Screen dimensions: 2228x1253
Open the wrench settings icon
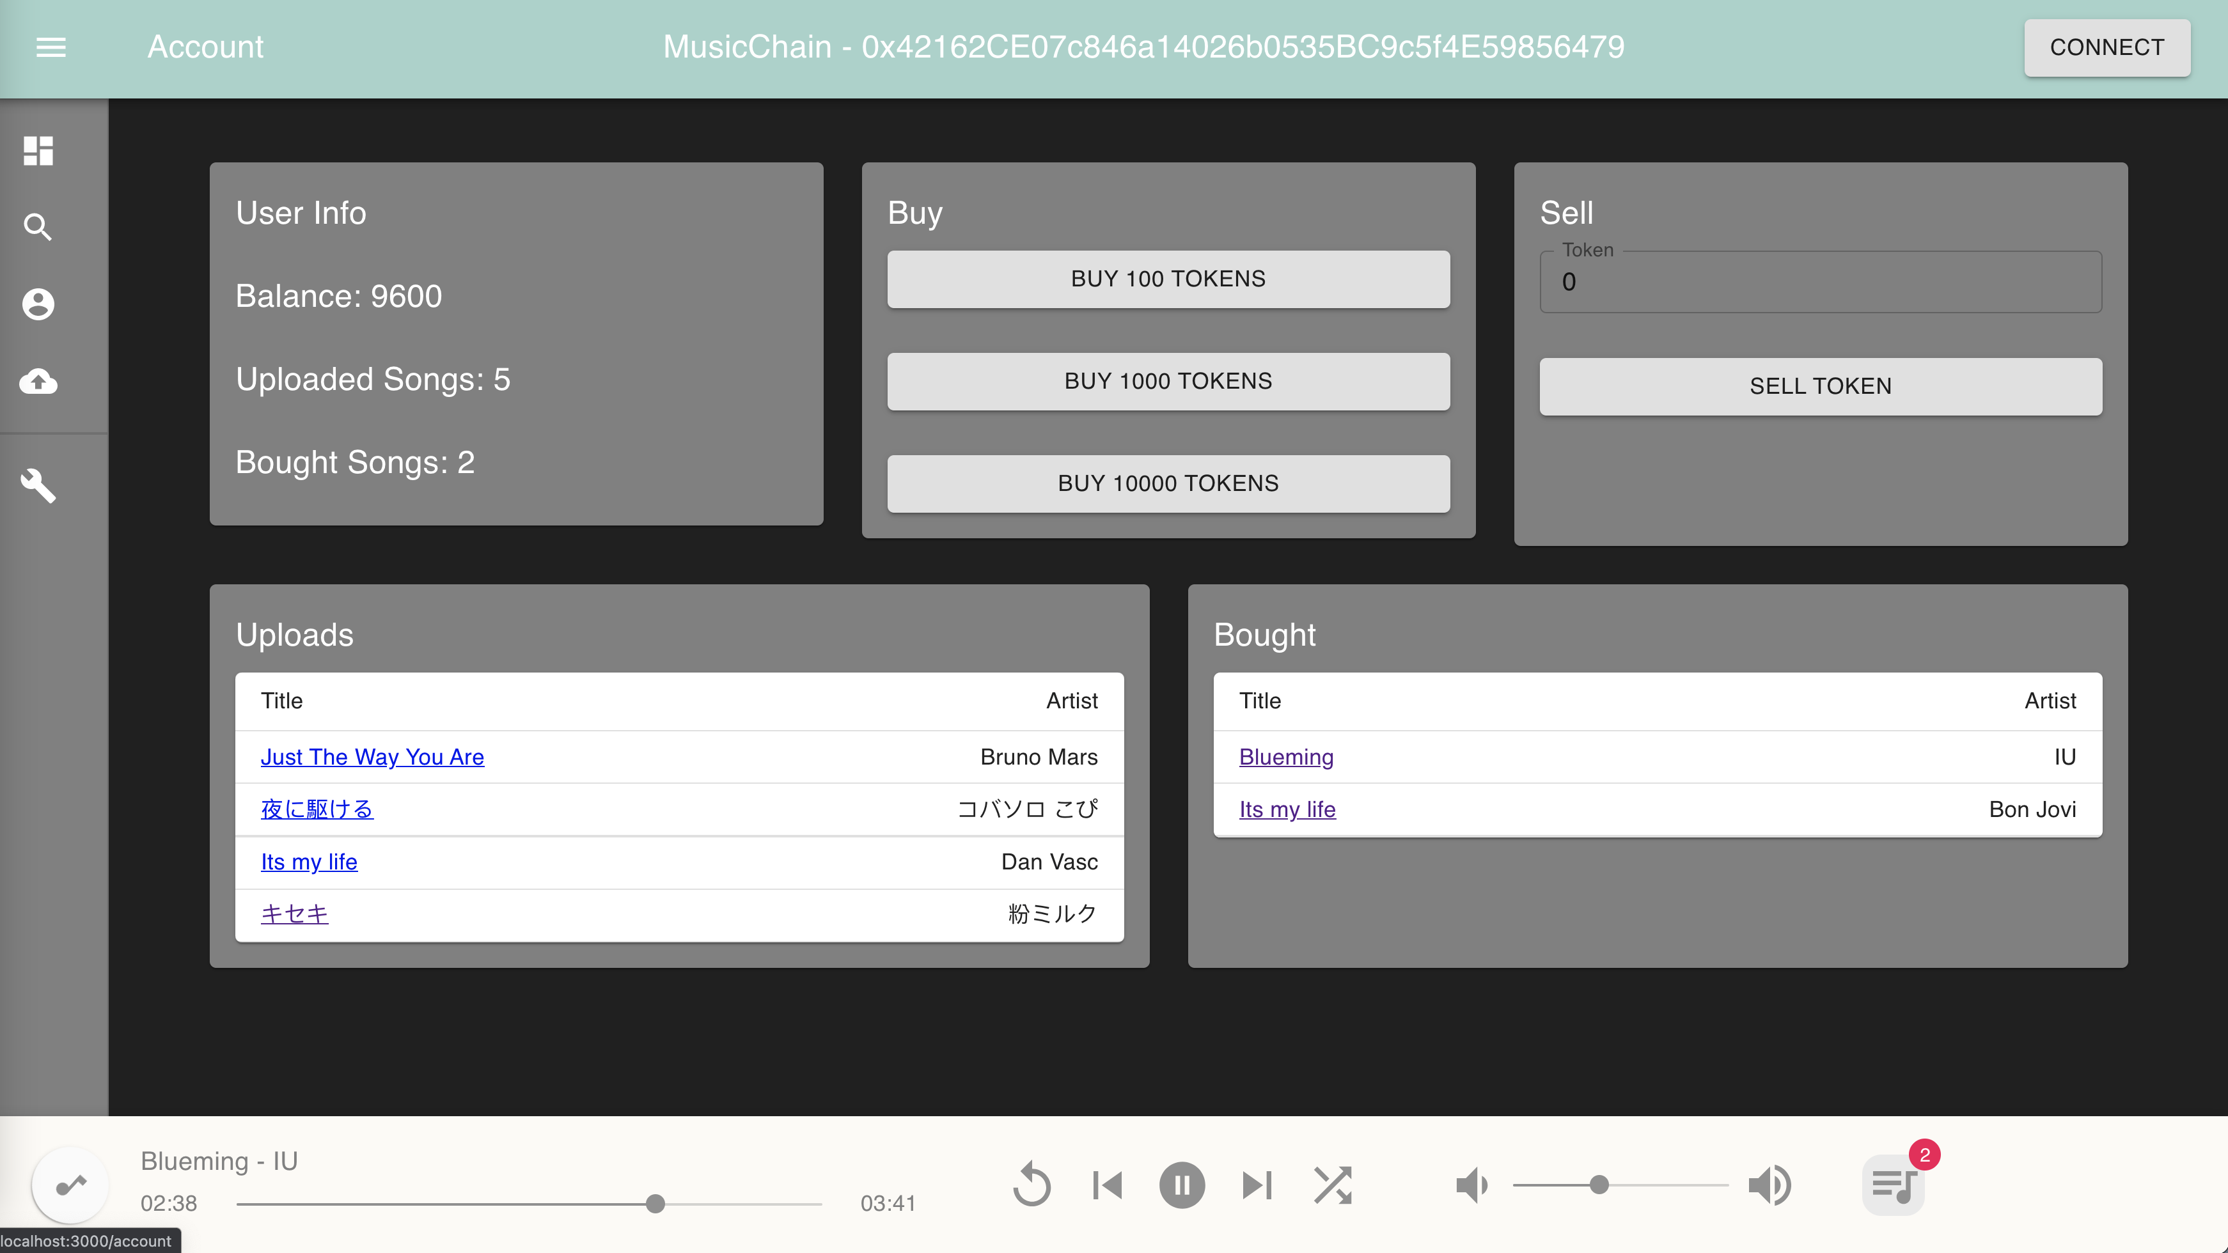pos(38,485)
